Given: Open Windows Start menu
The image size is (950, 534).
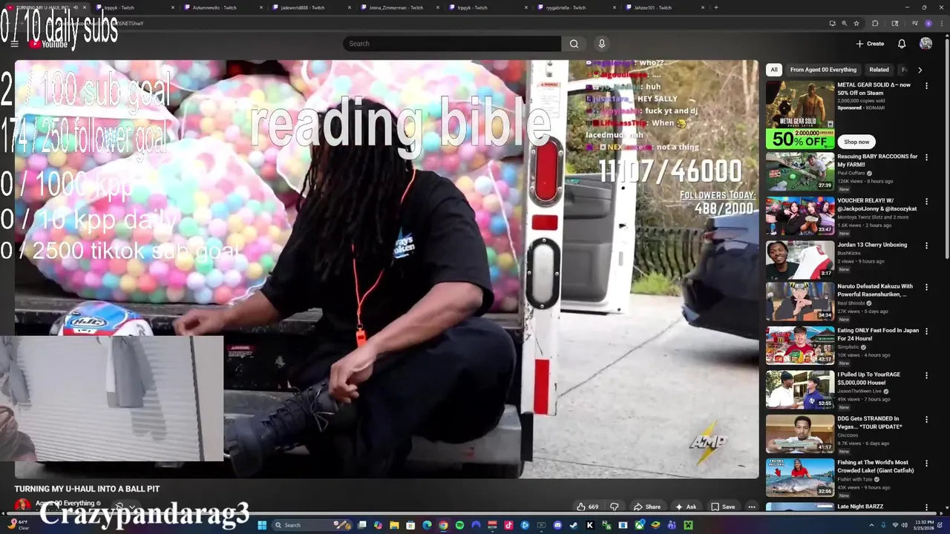Looking at the screenshot, I should click(262, 525).
